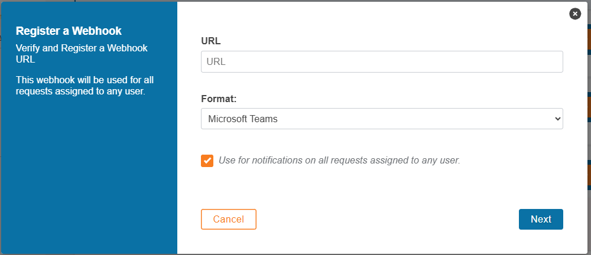Select the Microsoft Teams format value
This screenshot has width=591, height=255.
(x=243, y=119)
